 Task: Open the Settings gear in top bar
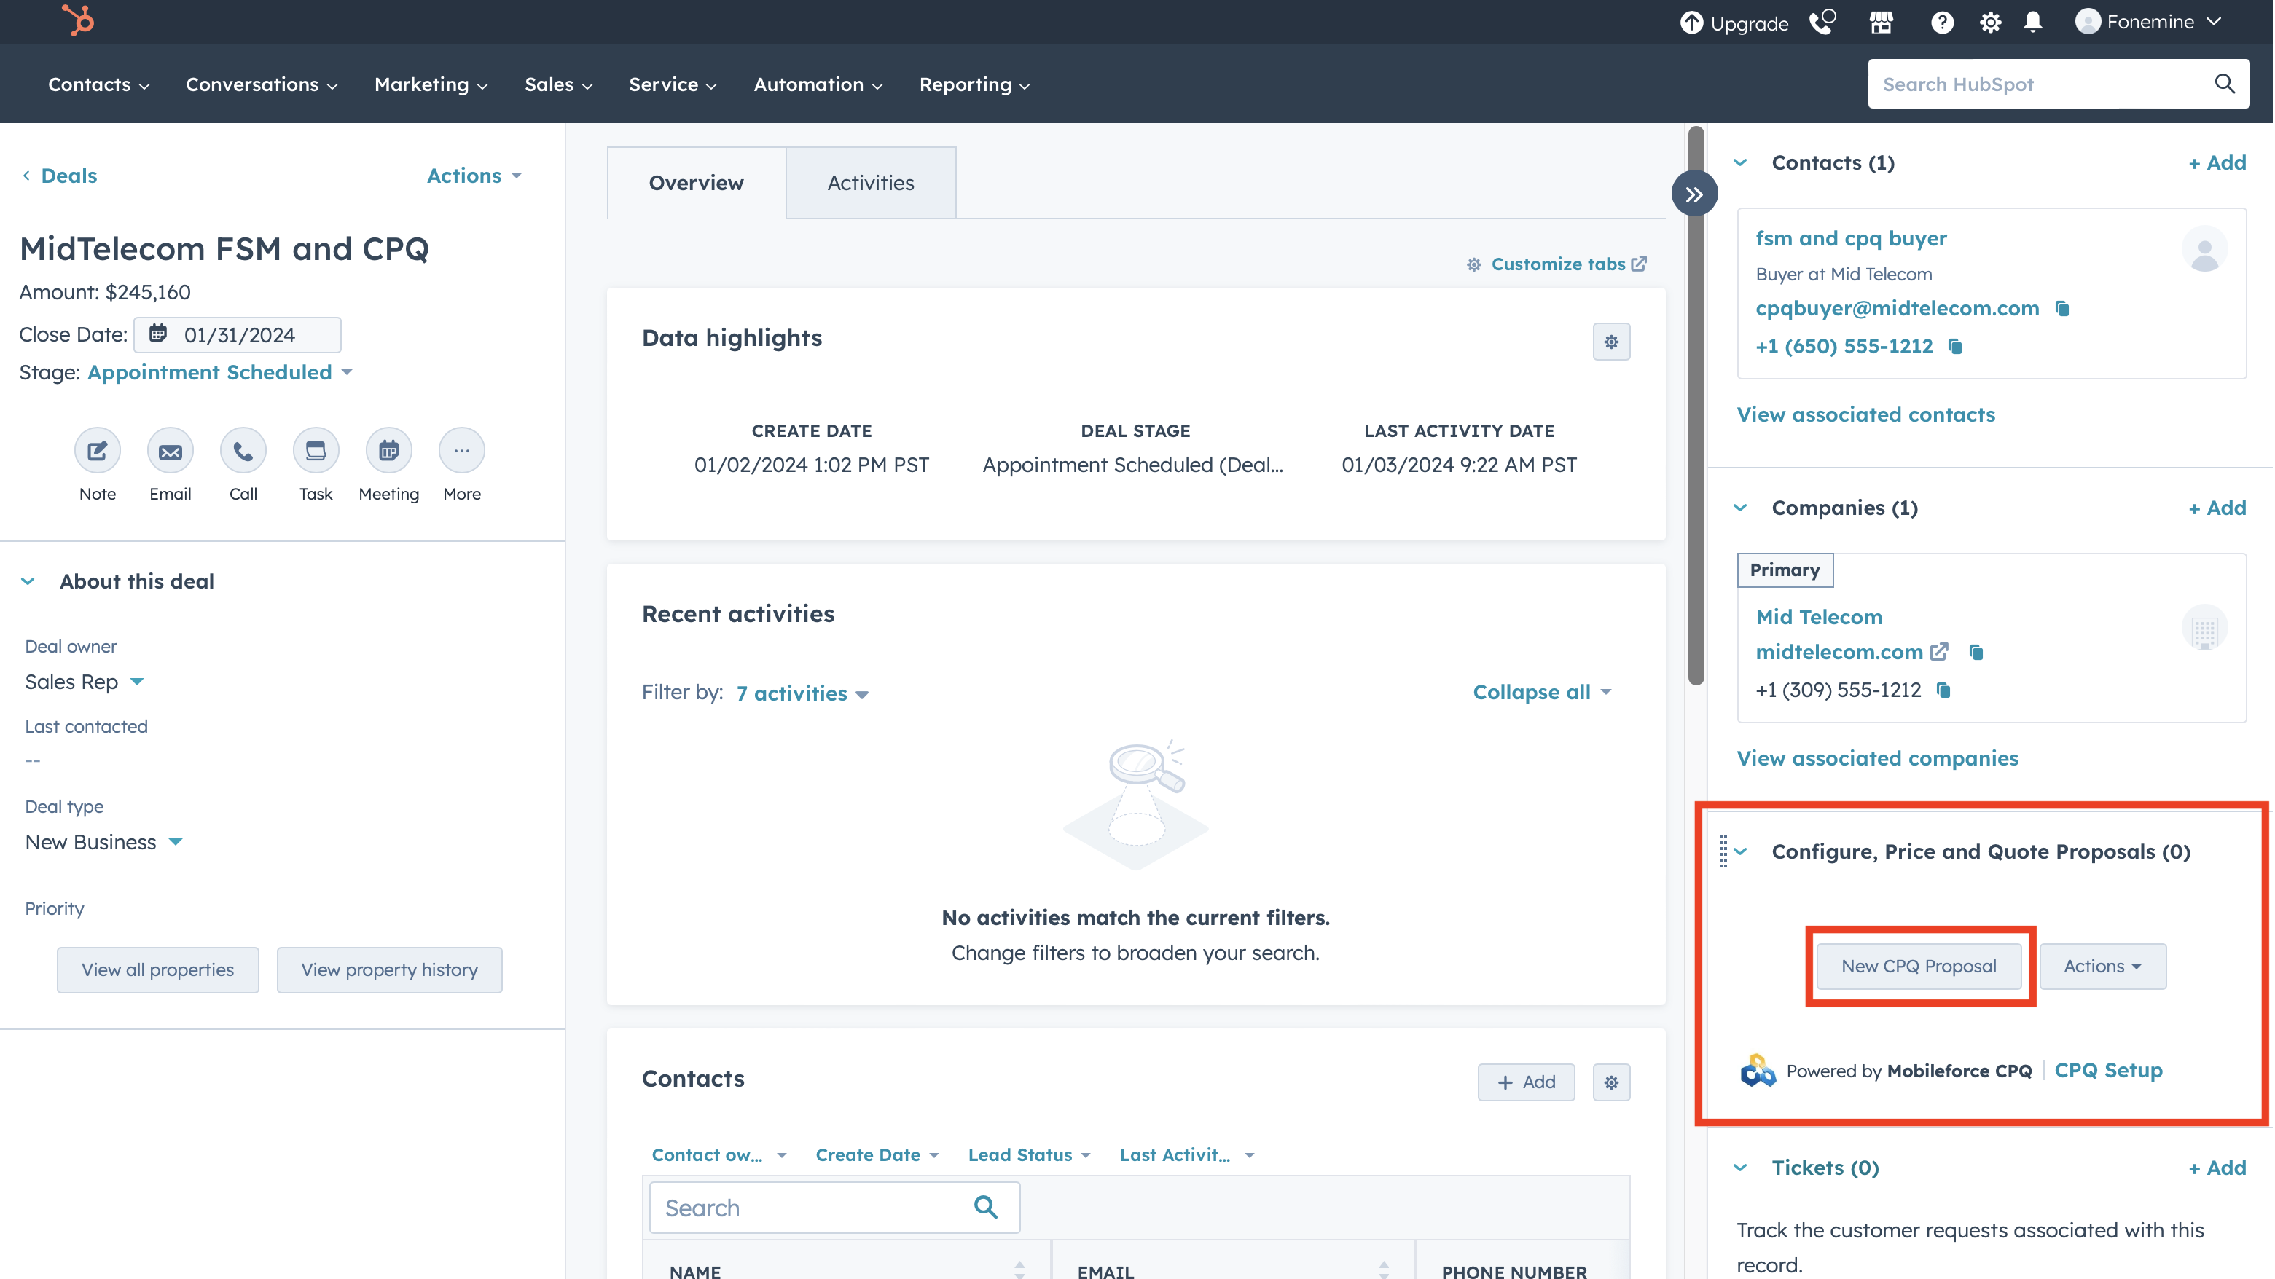click(x=1990, y=22)
